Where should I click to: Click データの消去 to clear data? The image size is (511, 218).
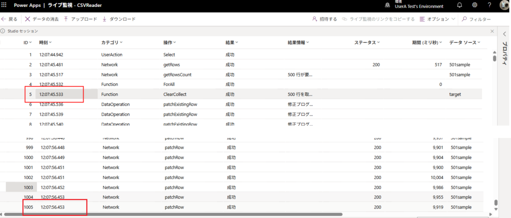[x=42, y=19]
